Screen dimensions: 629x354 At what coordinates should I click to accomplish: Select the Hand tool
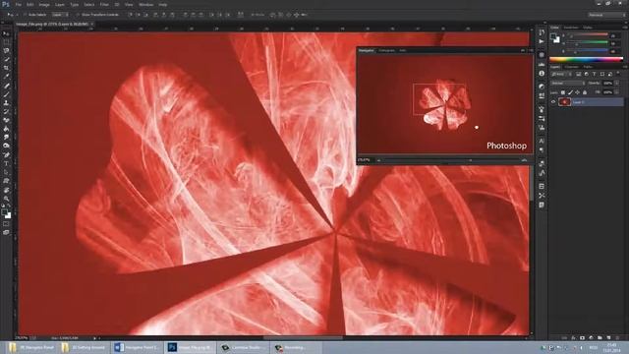pyautogui.click(x=6, y=190)
